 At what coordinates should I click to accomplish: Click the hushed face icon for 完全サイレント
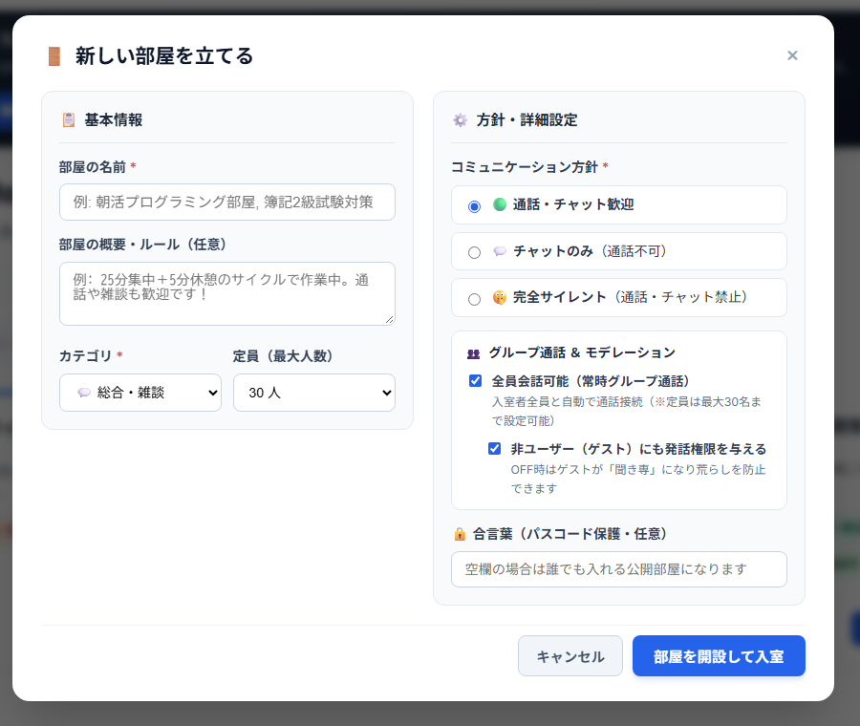[499, 297]
